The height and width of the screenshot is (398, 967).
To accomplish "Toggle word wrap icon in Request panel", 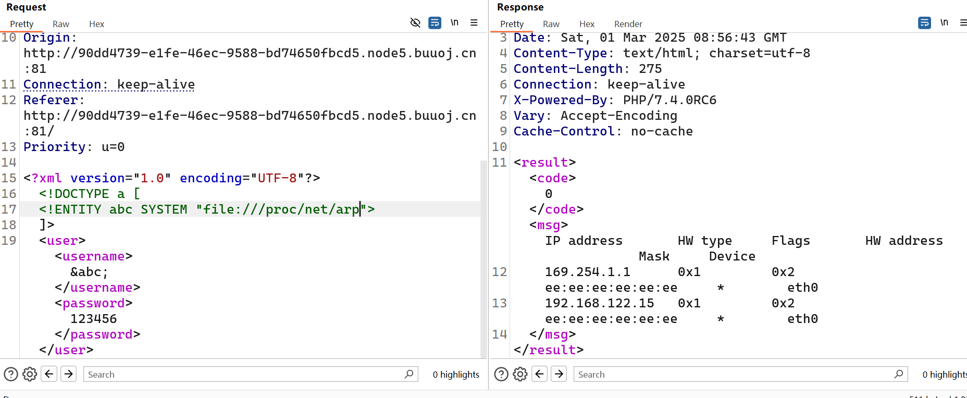I will tap(435, 22).
